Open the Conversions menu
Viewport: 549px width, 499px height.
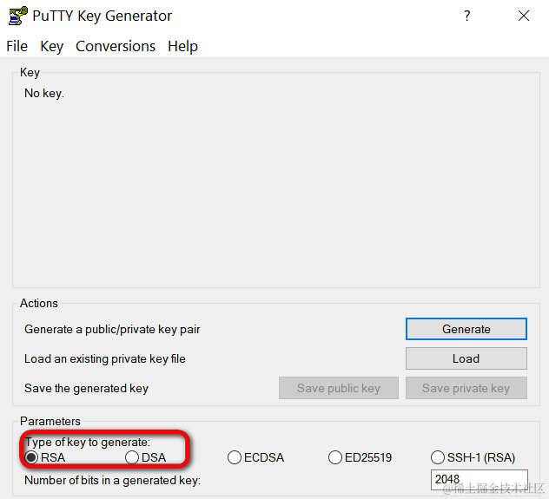pyautogui.click(x=116, y=46)
